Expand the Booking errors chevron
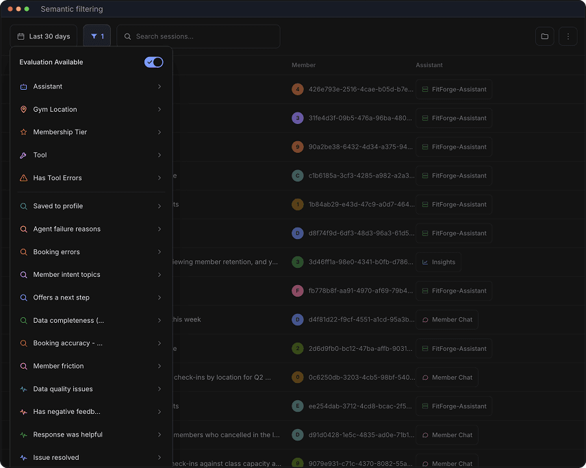 tap(160, 251)
